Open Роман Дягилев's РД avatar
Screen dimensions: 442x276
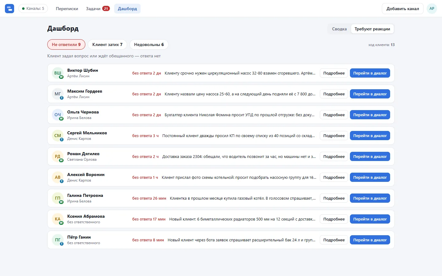(x=58, y=156)
